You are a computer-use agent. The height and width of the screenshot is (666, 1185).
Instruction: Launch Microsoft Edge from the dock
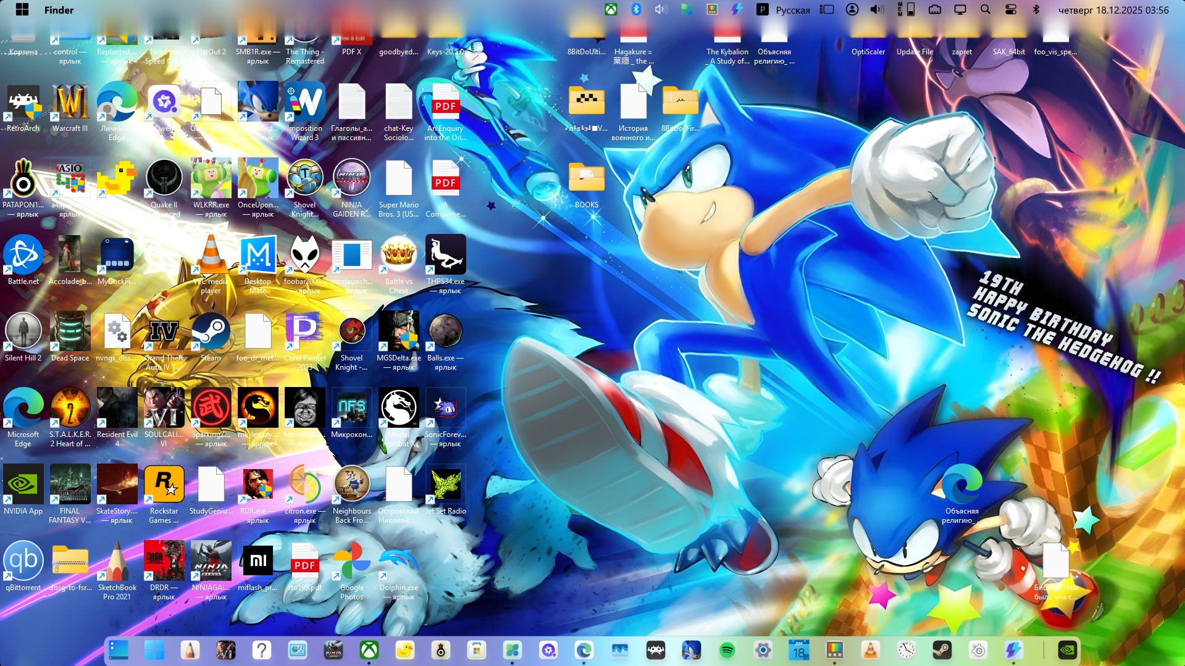point(584,650)
